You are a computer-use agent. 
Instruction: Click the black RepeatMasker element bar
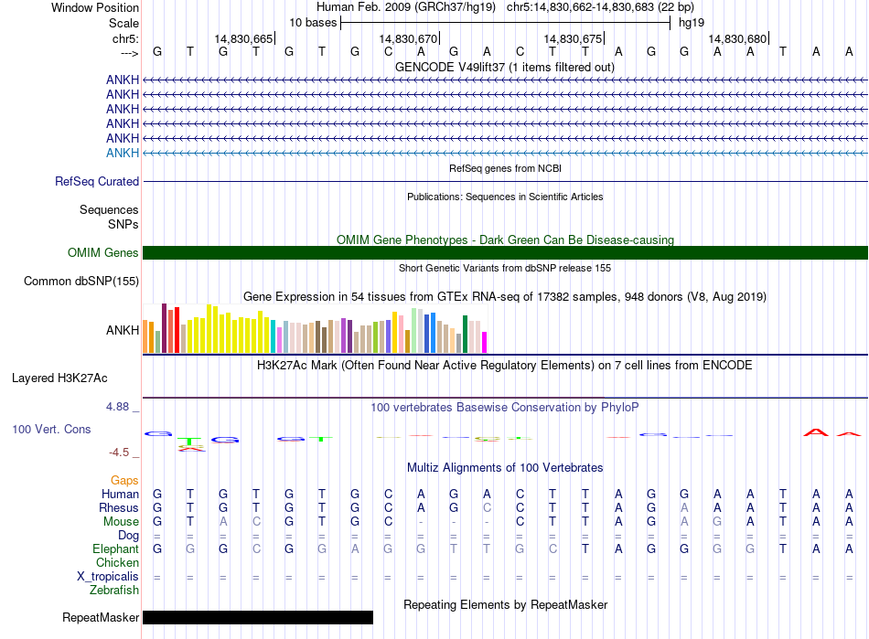coord(258,617)
